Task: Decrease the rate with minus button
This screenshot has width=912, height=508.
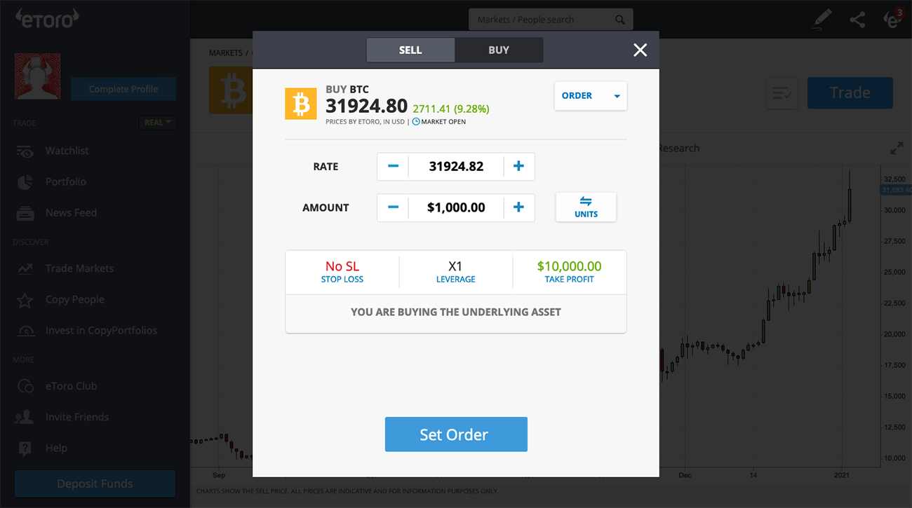Action: (393, 167)
